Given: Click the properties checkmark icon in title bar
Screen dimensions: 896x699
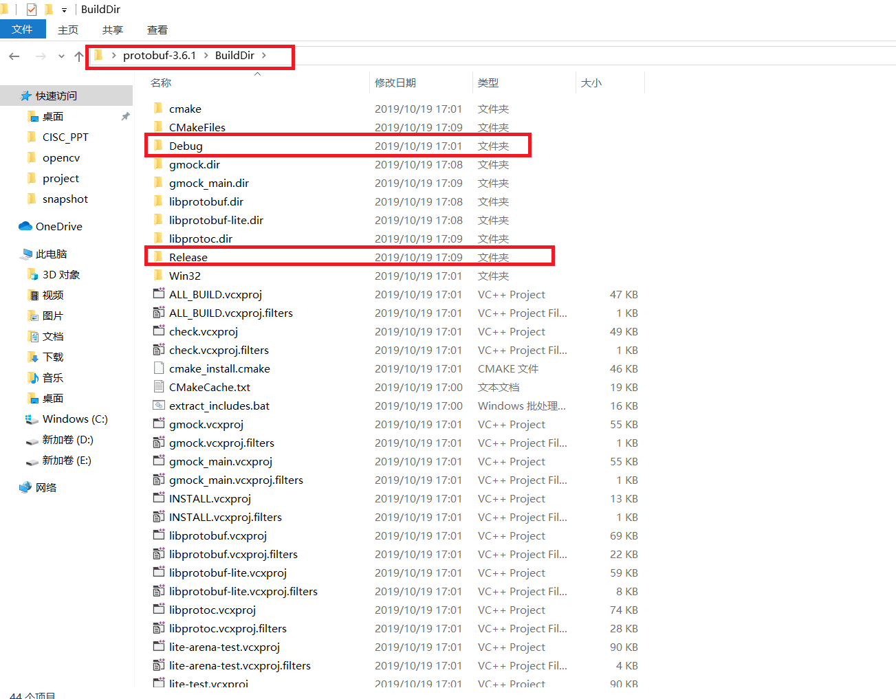Looking at the screenshot, I should pos(31,9).
